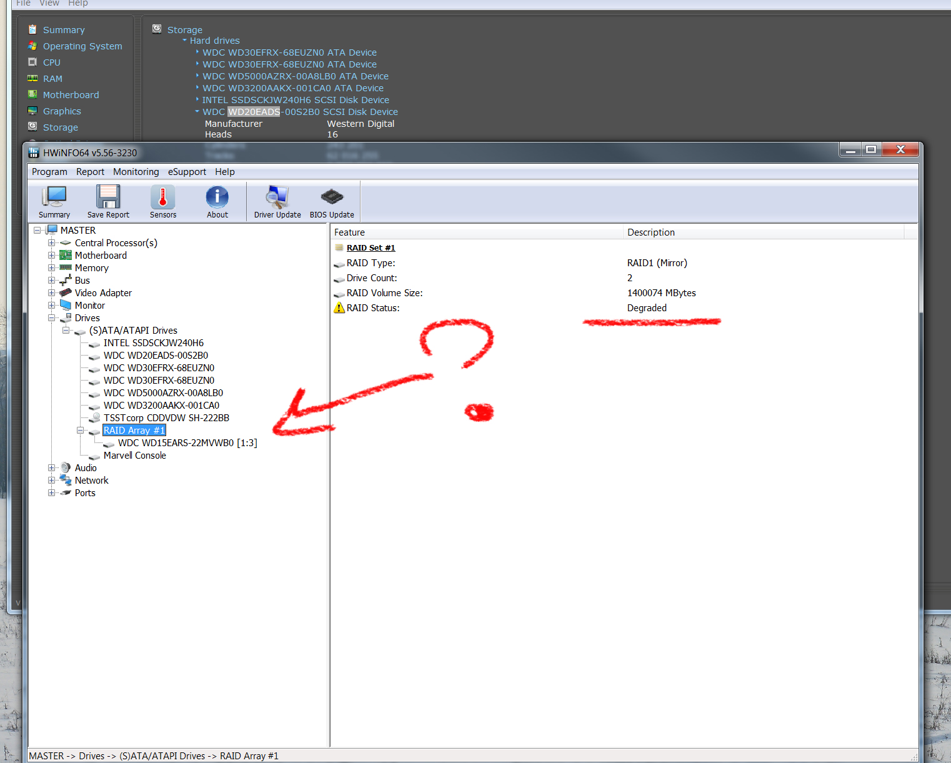Expand the Central Processor(s) node
Image resolution: width=951 pixels, height=763 pixels.
[x=51, y=242]
